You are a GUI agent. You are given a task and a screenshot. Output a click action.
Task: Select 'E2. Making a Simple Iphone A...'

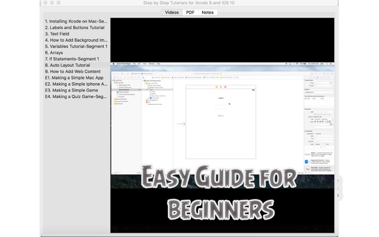76,84
